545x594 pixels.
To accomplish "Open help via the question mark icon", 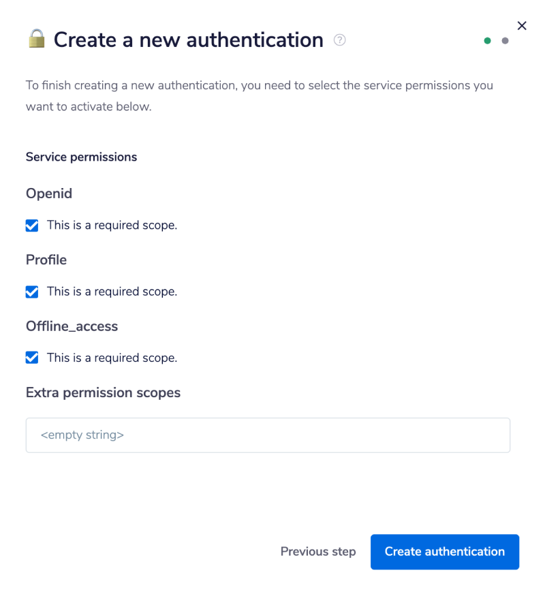I will click(x=339, y=40).
